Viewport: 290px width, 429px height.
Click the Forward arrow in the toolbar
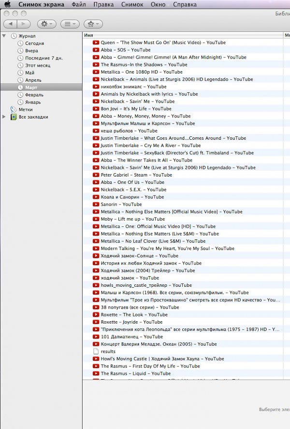coord(23,24)
